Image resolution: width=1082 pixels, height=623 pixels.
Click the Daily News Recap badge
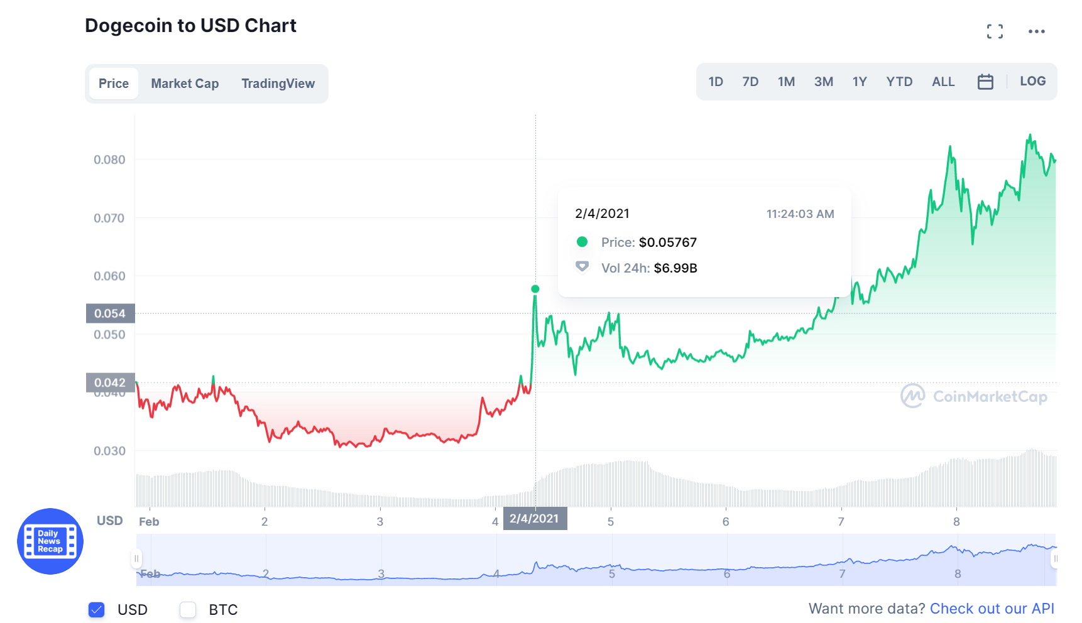click(50, 541)
